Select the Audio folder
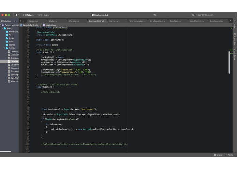 [10, 38]
